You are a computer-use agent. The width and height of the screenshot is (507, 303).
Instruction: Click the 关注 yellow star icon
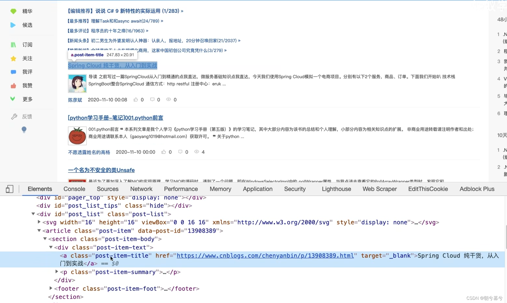(x=13, y=58)
